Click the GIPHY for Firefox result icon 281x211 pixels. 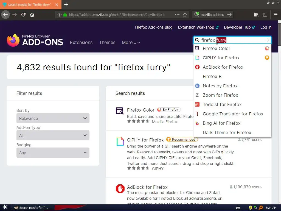pyautogui.click(x=120, y=141)
